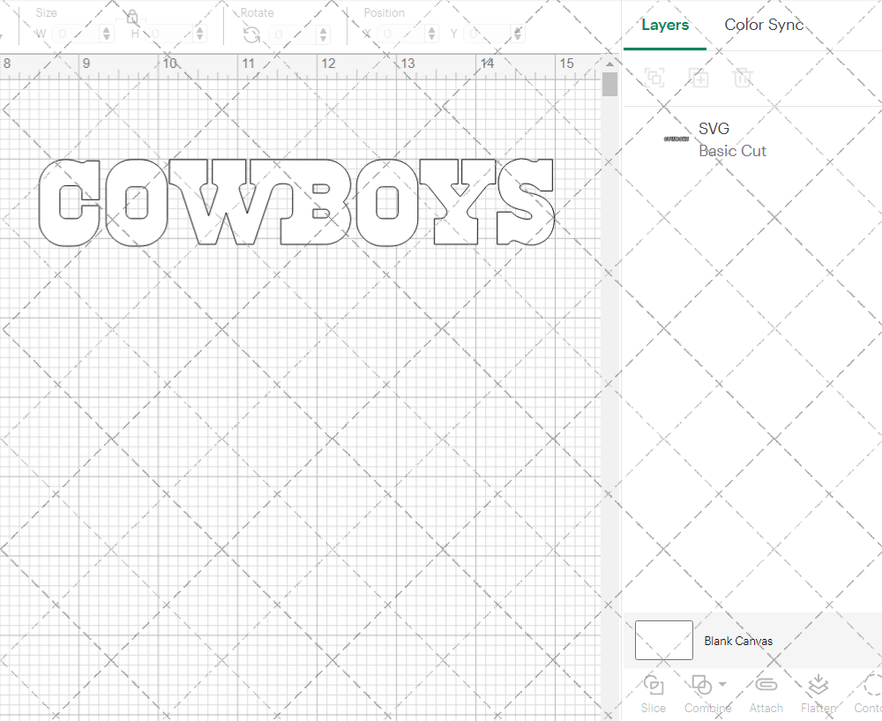882x721 pixels.
Task: Click the Width field stepper arrows
Action: click(107, 34)
